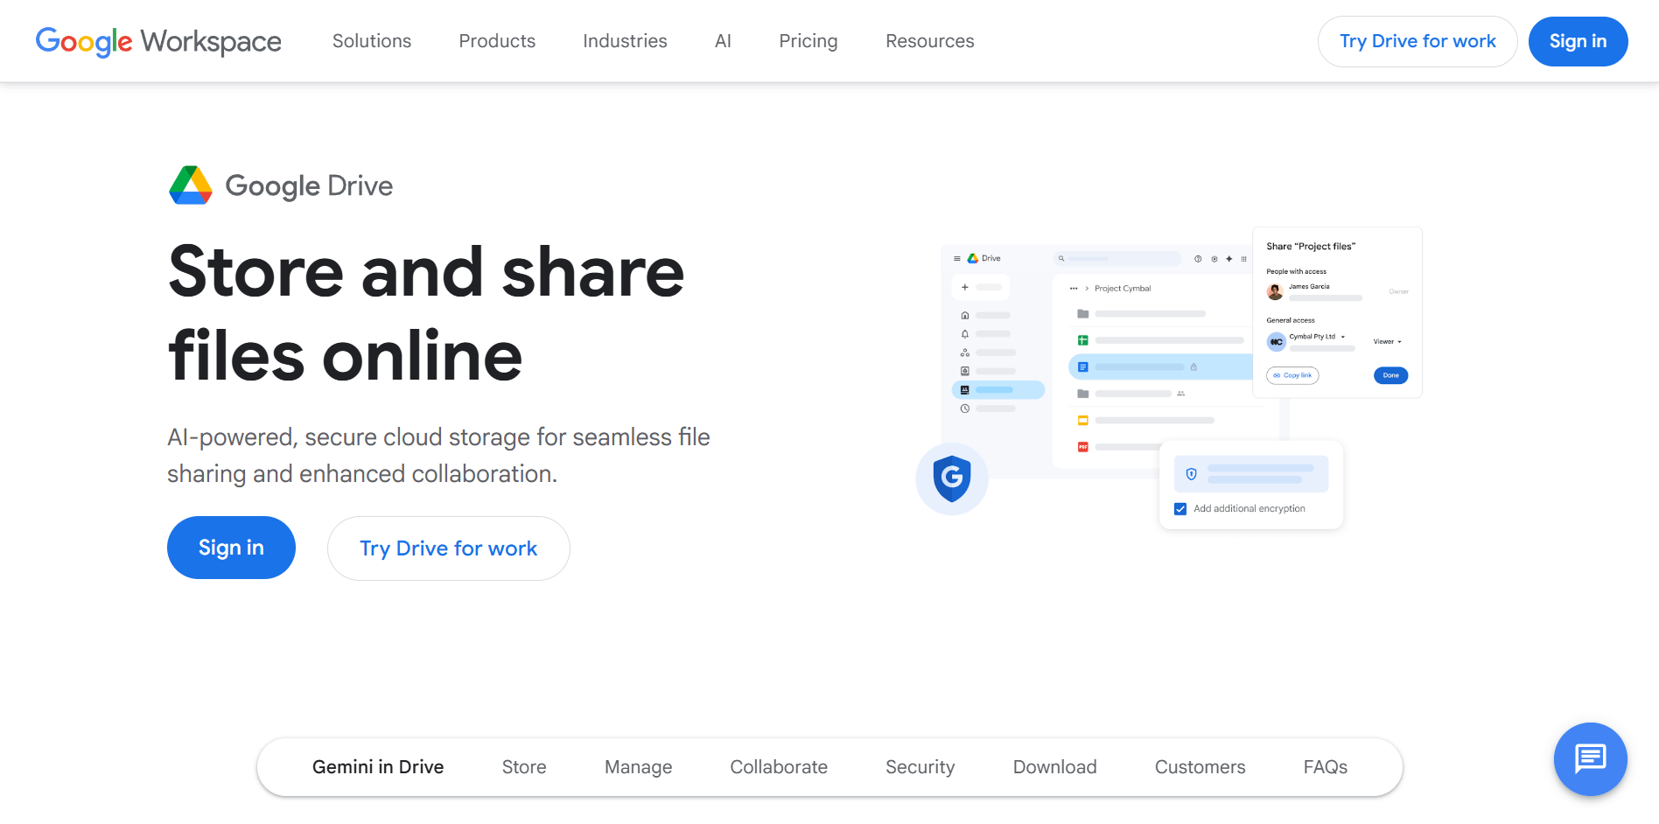Click James Garcia's avatar in share dialog
The image size is (1659, 824).
pyautogui.click(x=1275, y=292)
